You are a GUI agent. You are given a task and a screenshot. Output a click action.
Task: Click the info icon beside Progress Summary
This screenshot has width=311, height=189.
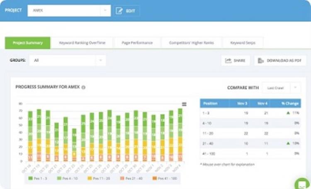tap(83, 87)
